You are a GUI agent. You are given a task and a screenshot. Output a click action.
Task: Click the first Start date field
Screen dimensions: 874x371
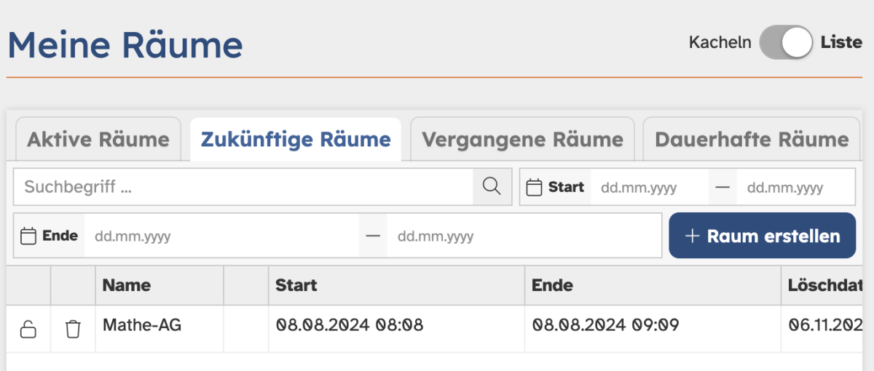(649, 187)
